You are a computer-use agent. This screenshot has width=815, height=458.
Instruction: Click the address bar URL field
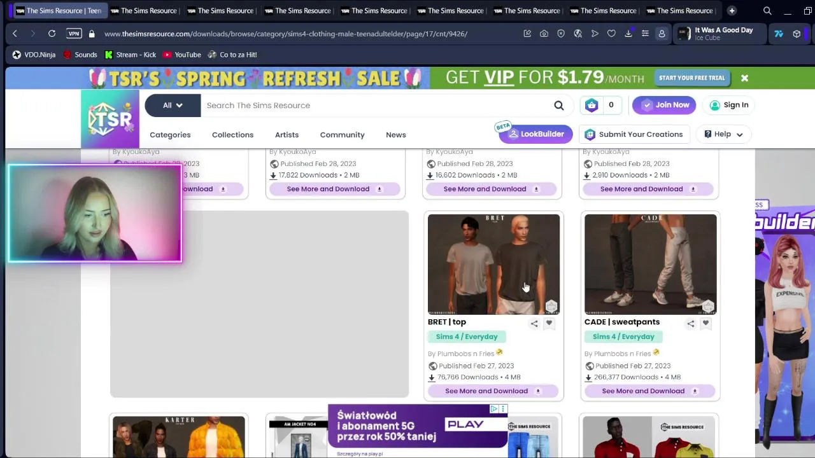285,34
